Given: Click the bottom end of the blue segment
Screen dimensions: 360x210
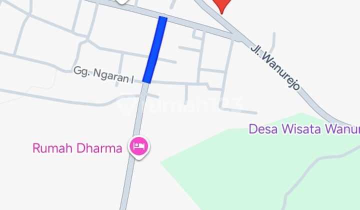Looking at the screenshot, I should click(147, 80).
